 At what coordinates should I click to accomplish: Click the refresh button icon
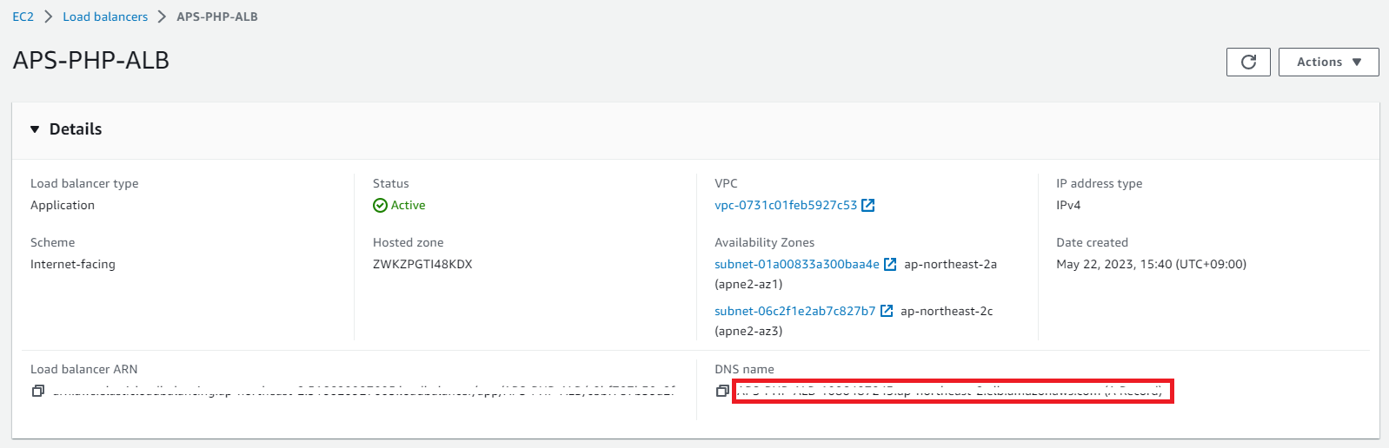pyautogui.click(x=1248, y=62)
